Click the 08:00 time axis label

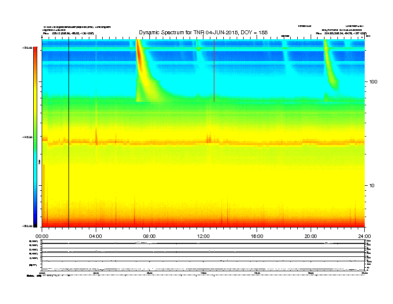click(x=149, y=236)
